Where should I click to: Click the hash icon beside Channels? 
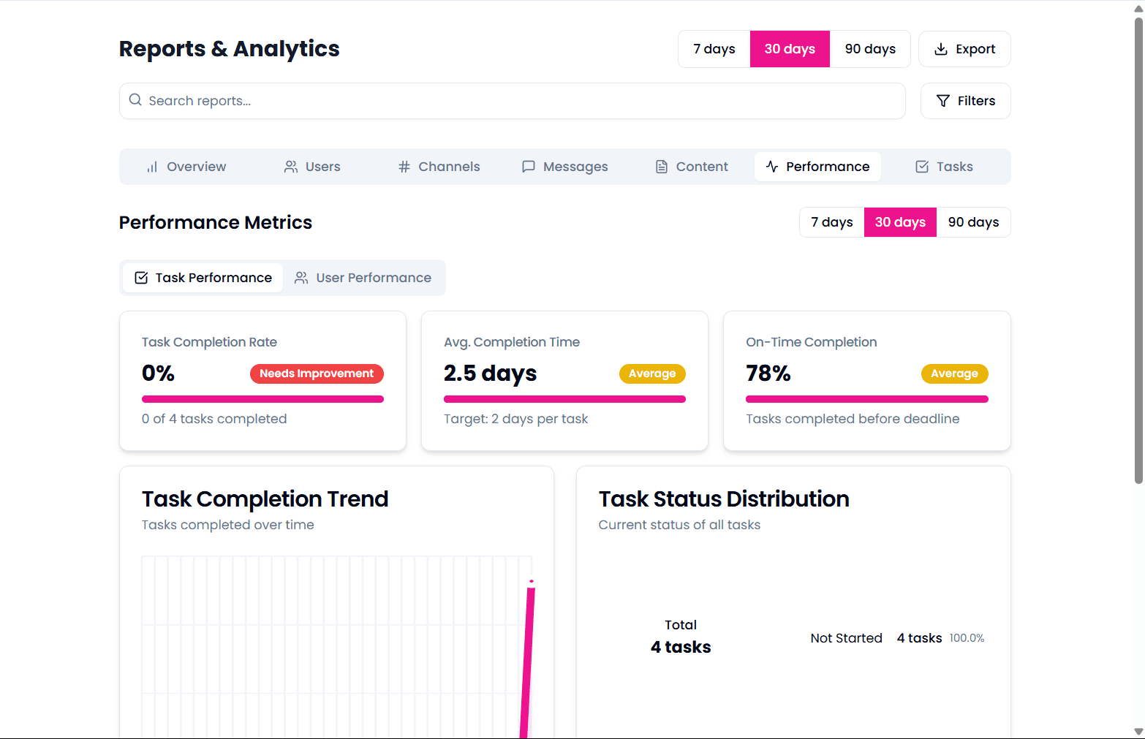(x=404, y=167)
